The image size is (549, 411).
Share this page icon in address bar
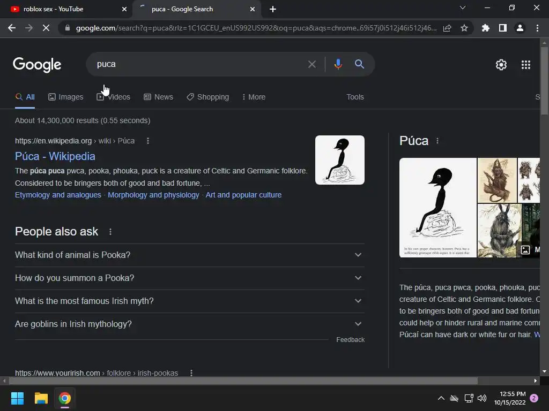click(447, 28)
